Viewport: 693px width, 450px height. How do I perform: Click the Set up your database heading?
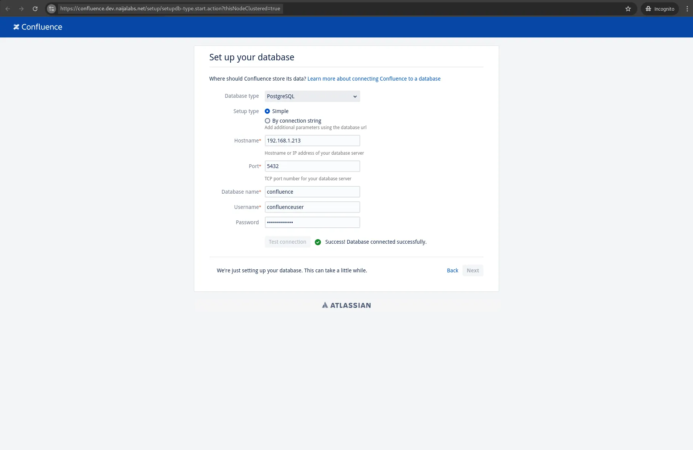[252, 57]
